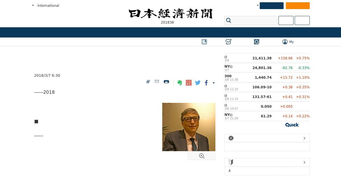The image size is (341, 179).
Task: Share the article on Facebook
Action: click(206, 83)
